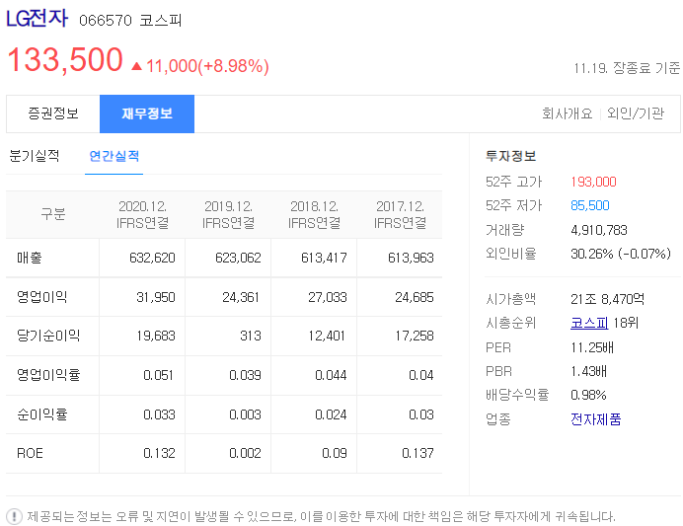Click operating profit value 27,033
Viewport: 683px width, 526px height.
click(x=328, y=297)
